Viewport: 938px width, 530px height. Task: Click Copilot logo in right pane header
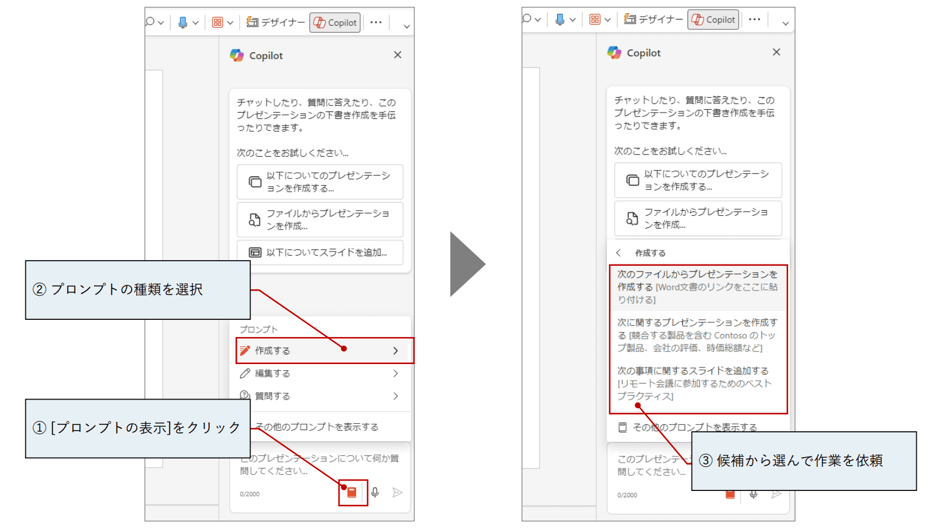point(615,52)
